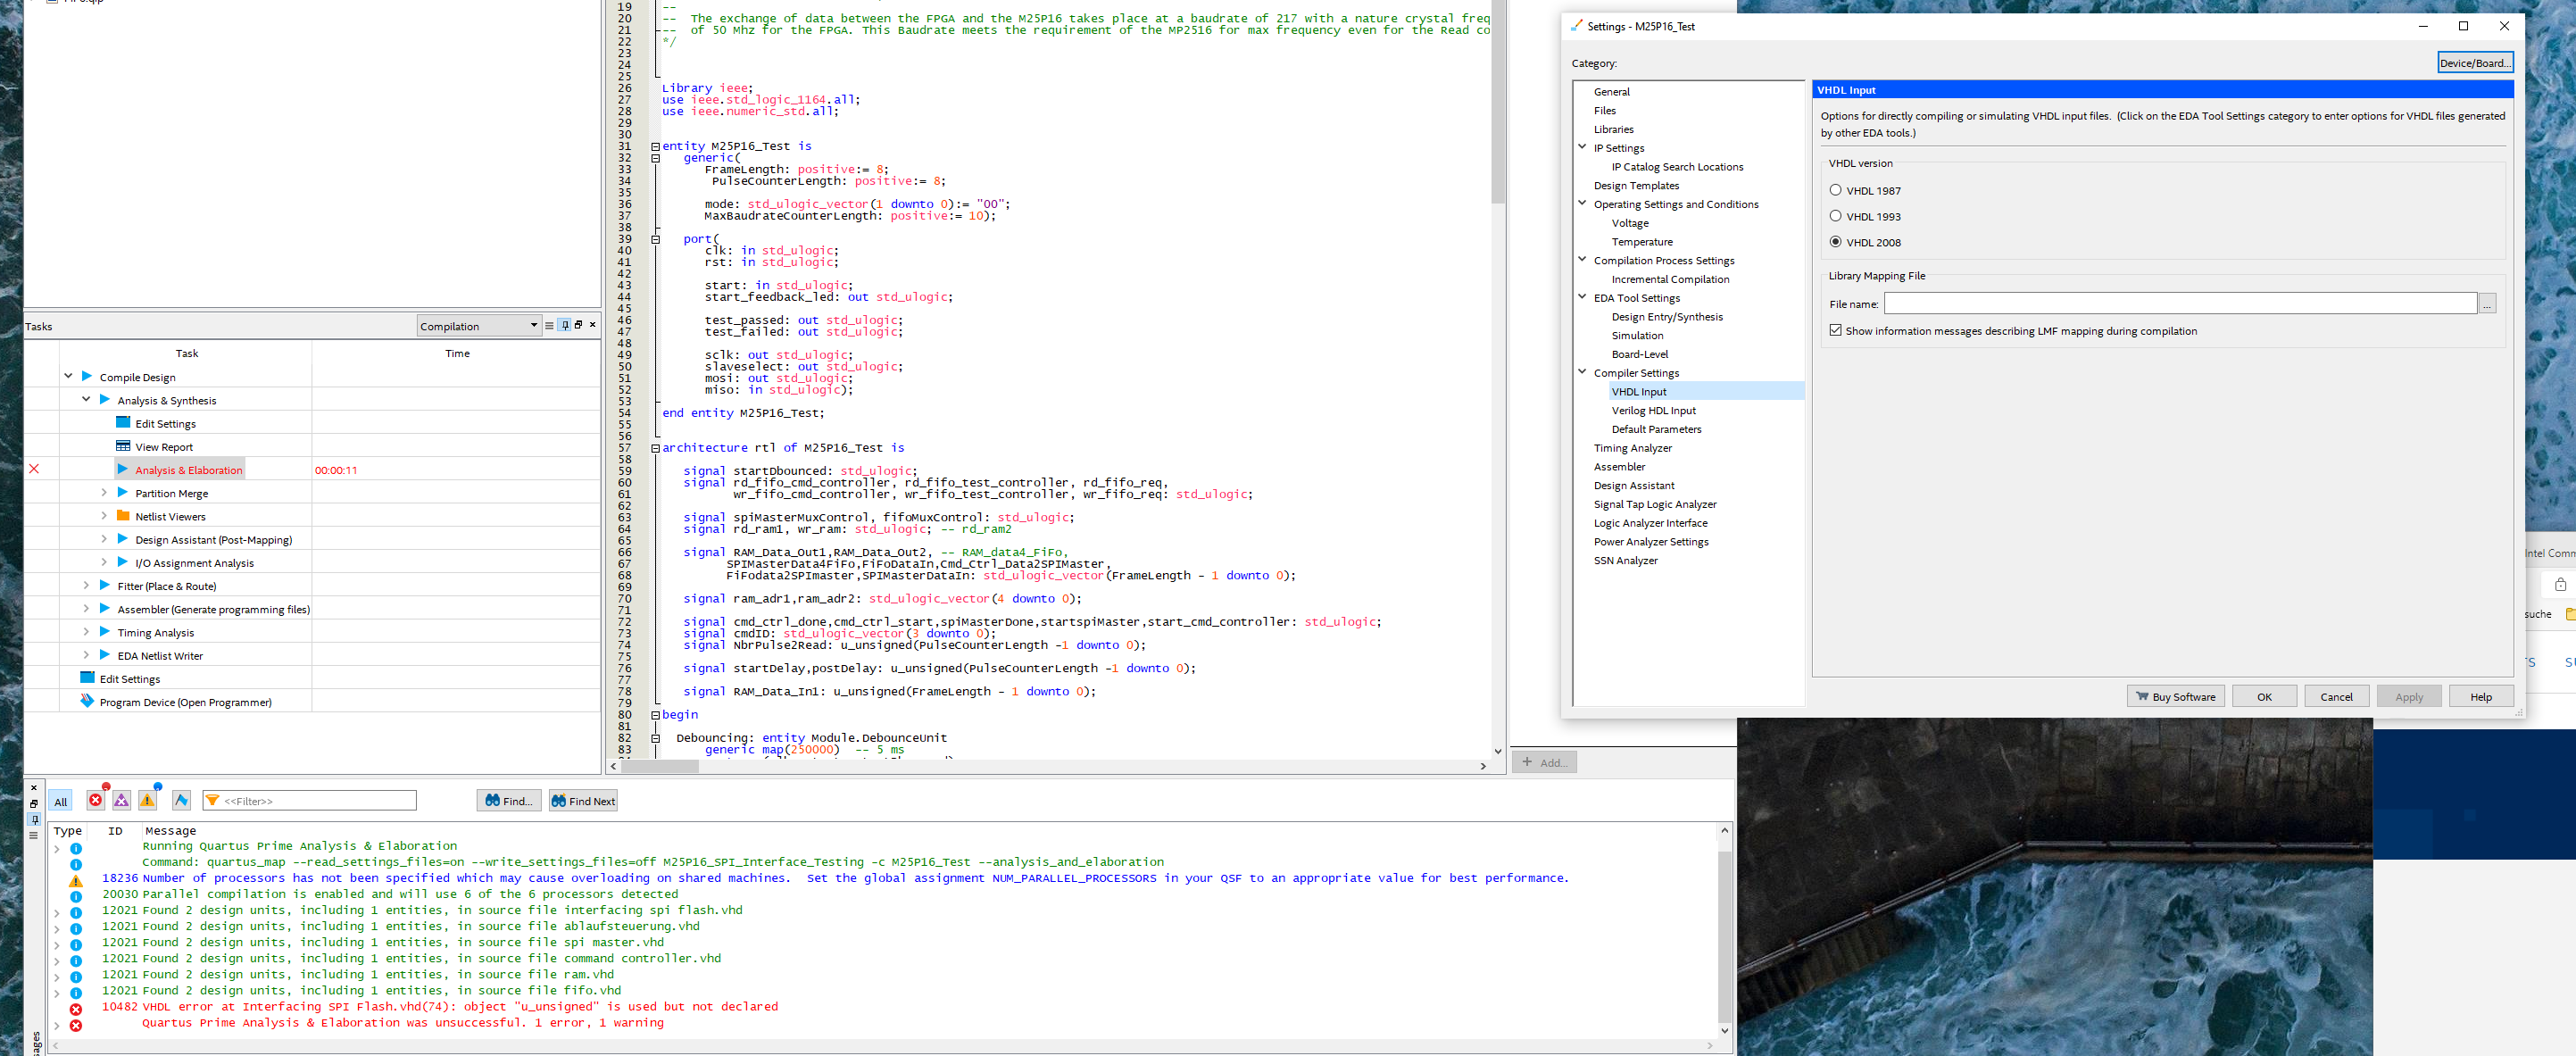Click inside the <<Filter>> input field

tap(310, 800)
